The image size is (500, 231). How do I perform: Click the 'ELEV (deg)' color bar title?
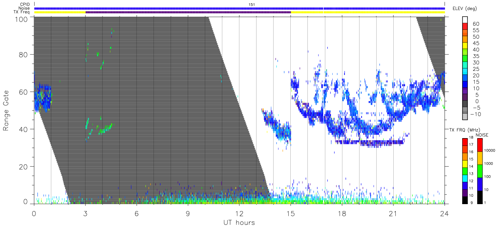pyautogui.click(x=465, y=8)
